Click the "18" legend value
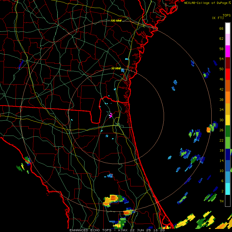The height and width of the screenshot is (232, 232). [221, 151]
